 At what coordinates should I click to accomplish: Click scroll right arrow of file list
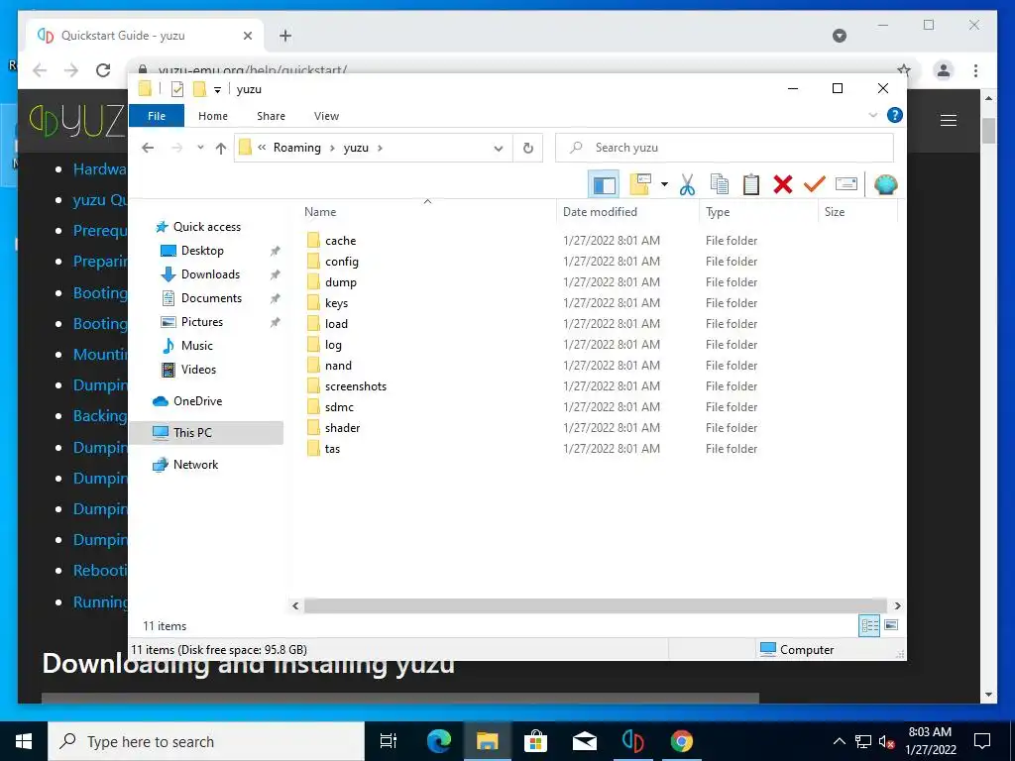coord(897,605)
